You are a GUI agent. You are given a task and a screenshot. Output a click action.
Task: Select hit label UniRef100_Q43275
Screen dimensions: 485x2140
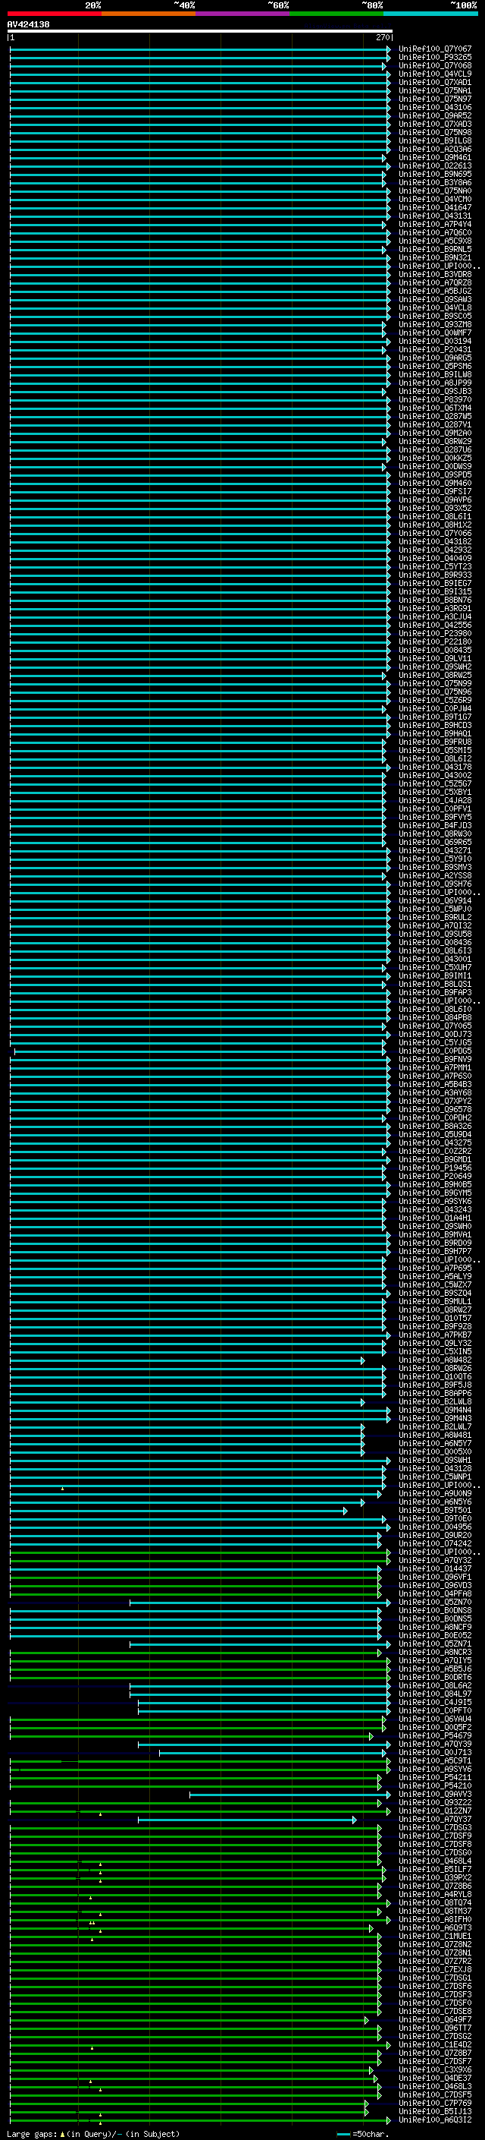coord(434,1143)
